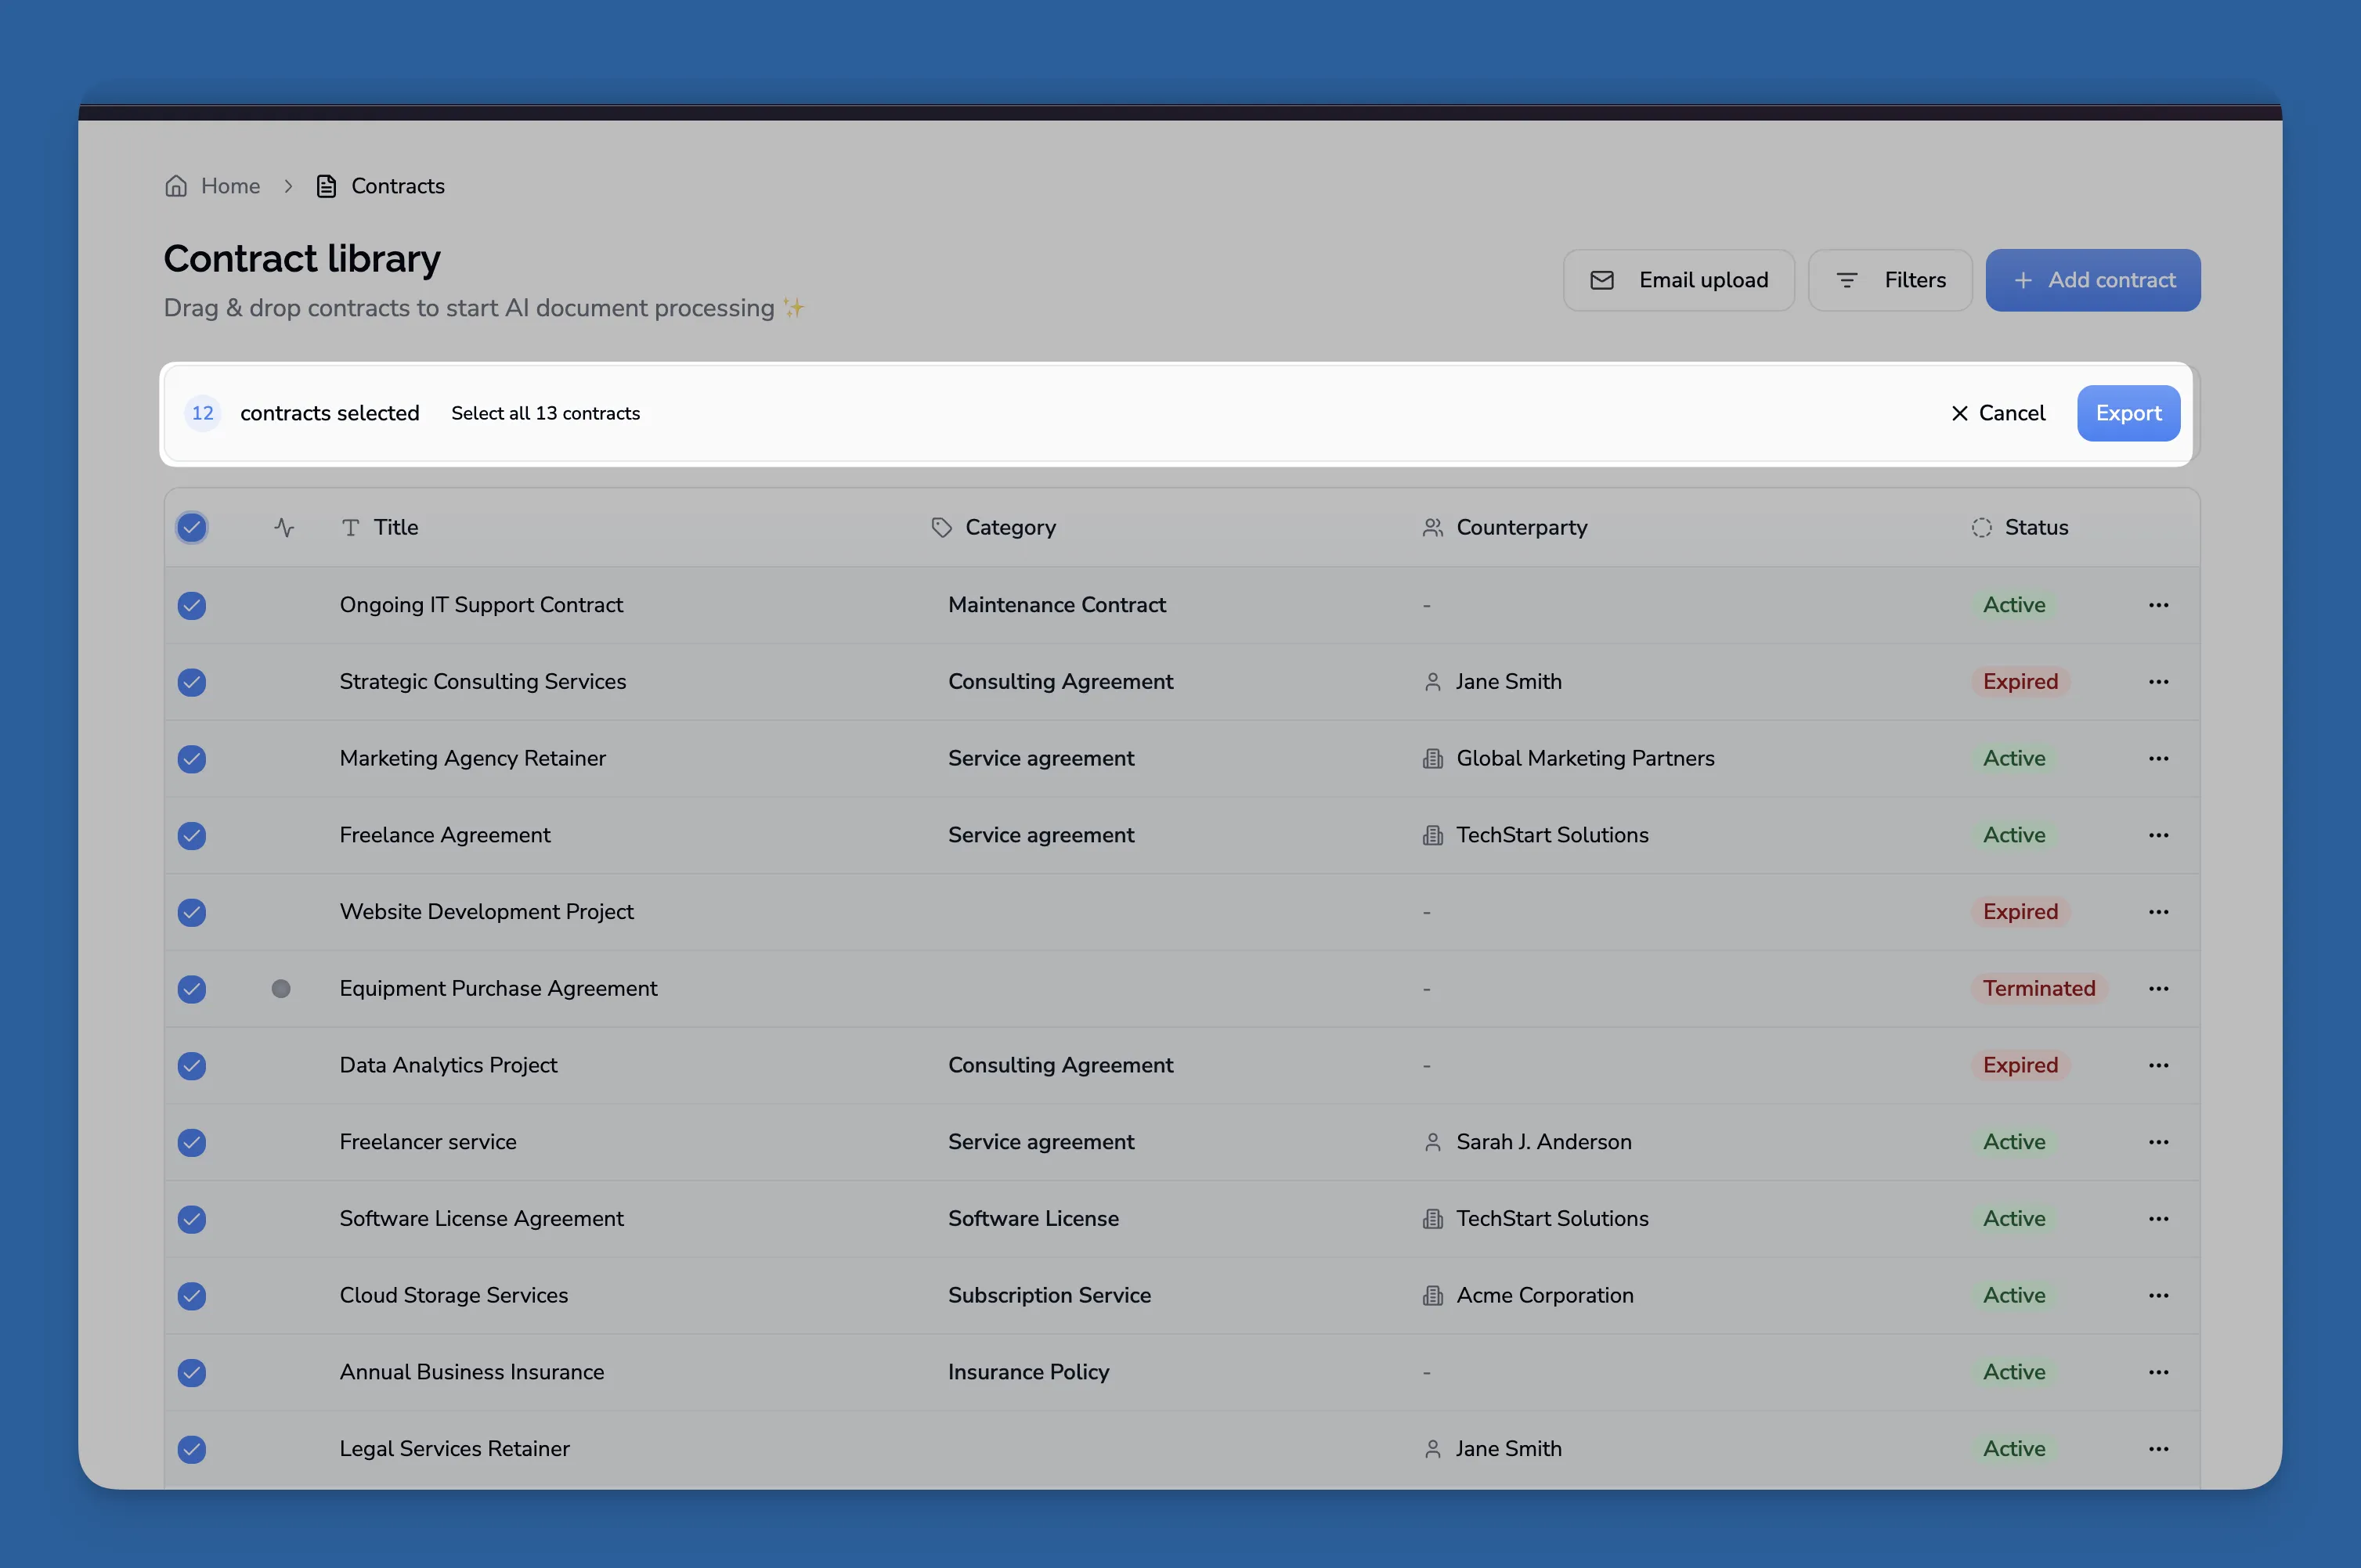This screenshot has width=2361, height=1568.
Task: Click the Home breadcrumb house icon
Action: point(176,186)
